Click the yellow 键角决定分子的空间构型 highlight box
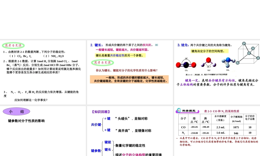Screen dimensions: 260x156 tap(208, 51)
